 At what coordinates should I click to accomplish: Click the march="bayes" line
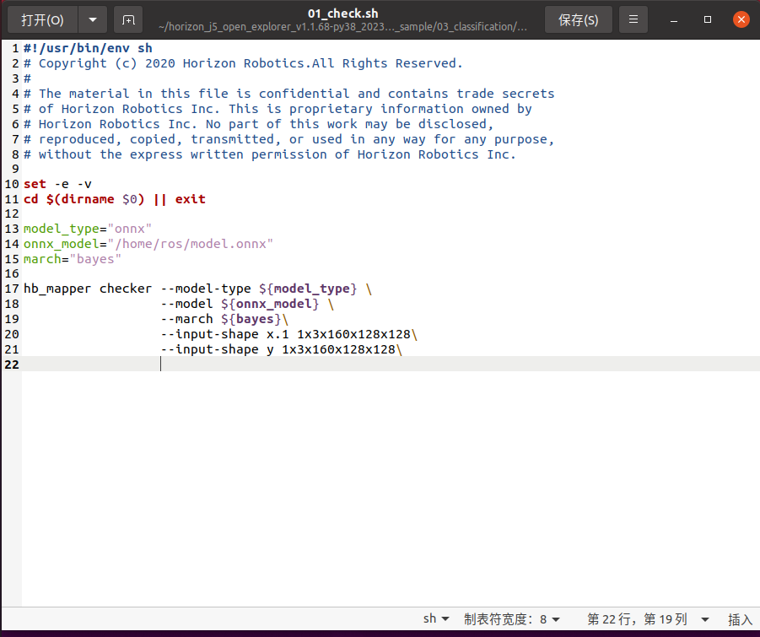coord(73,259)
